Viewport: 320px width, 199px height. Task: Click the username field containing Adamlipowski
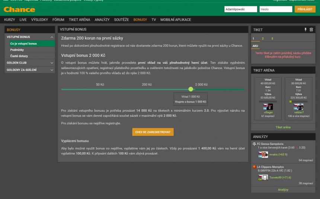point(241,9)
